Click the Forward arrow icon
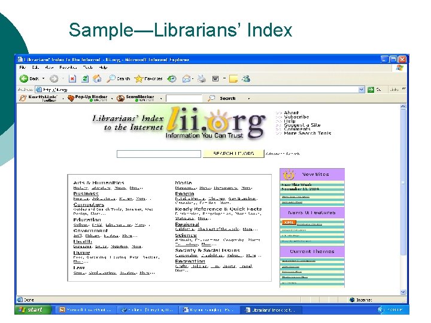This screenshot has width=431, height=323. pos(54,79)
